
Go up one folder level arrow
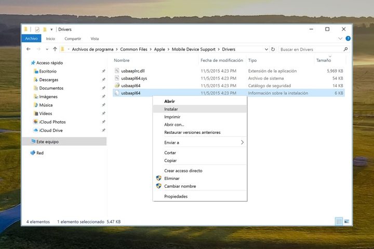[55, 49]
